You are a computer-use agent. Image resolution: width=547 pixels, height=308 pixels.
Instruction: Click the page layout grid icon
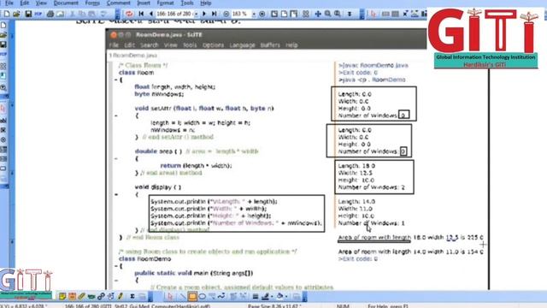pos(306,14)
